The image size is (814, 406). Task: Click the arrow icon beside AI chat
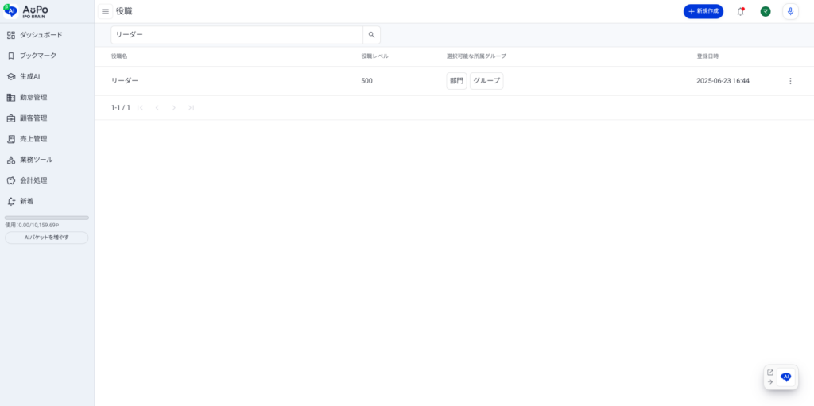tap(769, 382)
